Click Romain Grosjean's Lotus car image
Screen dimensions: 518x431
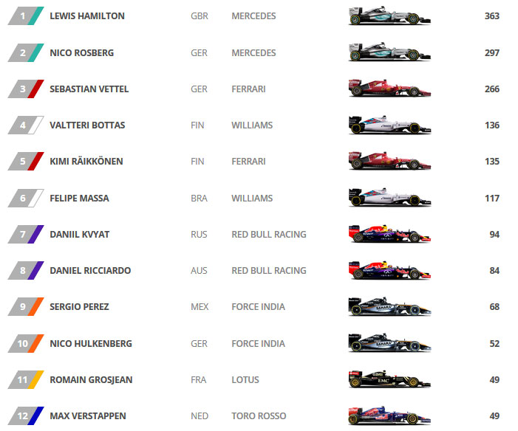pos(389,379)
